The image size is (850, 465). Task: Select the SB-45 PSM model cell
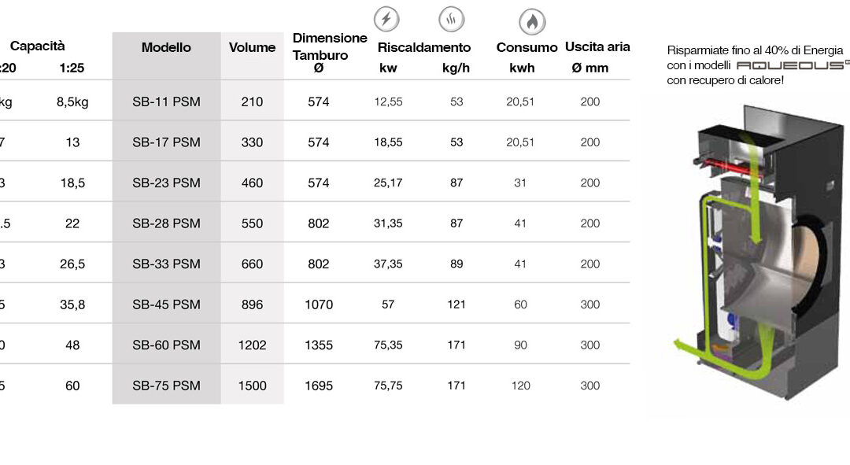(166, 304)
